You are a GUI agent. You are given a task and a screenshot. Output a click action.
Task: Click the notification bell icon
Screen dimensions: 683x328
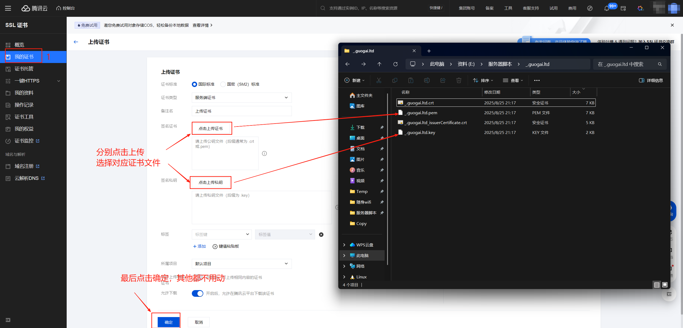pyautogui.click(x=607, y=8)
